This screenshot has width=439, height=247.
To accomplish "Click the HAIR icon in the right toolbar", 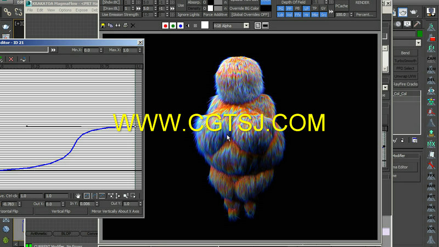I will tap(431, 186).
